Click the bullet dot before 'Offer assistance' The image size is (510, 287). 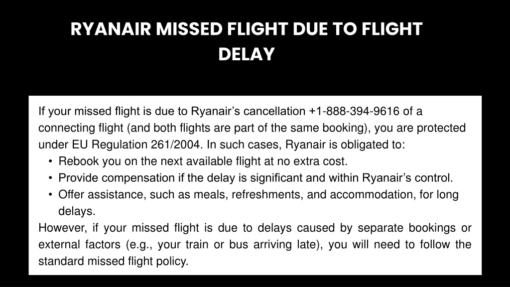coord(50,195)
